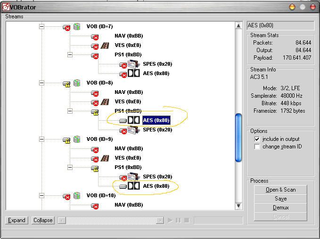The width and height of the screenshot is (320, 239).
Task: Click the scroll up arrow of the Streams tree
Action: click(238, 26)
